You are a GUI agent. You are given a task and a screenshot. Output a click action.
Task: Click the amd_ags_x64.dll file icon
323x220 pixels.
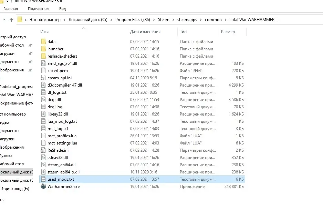point(43,63)
